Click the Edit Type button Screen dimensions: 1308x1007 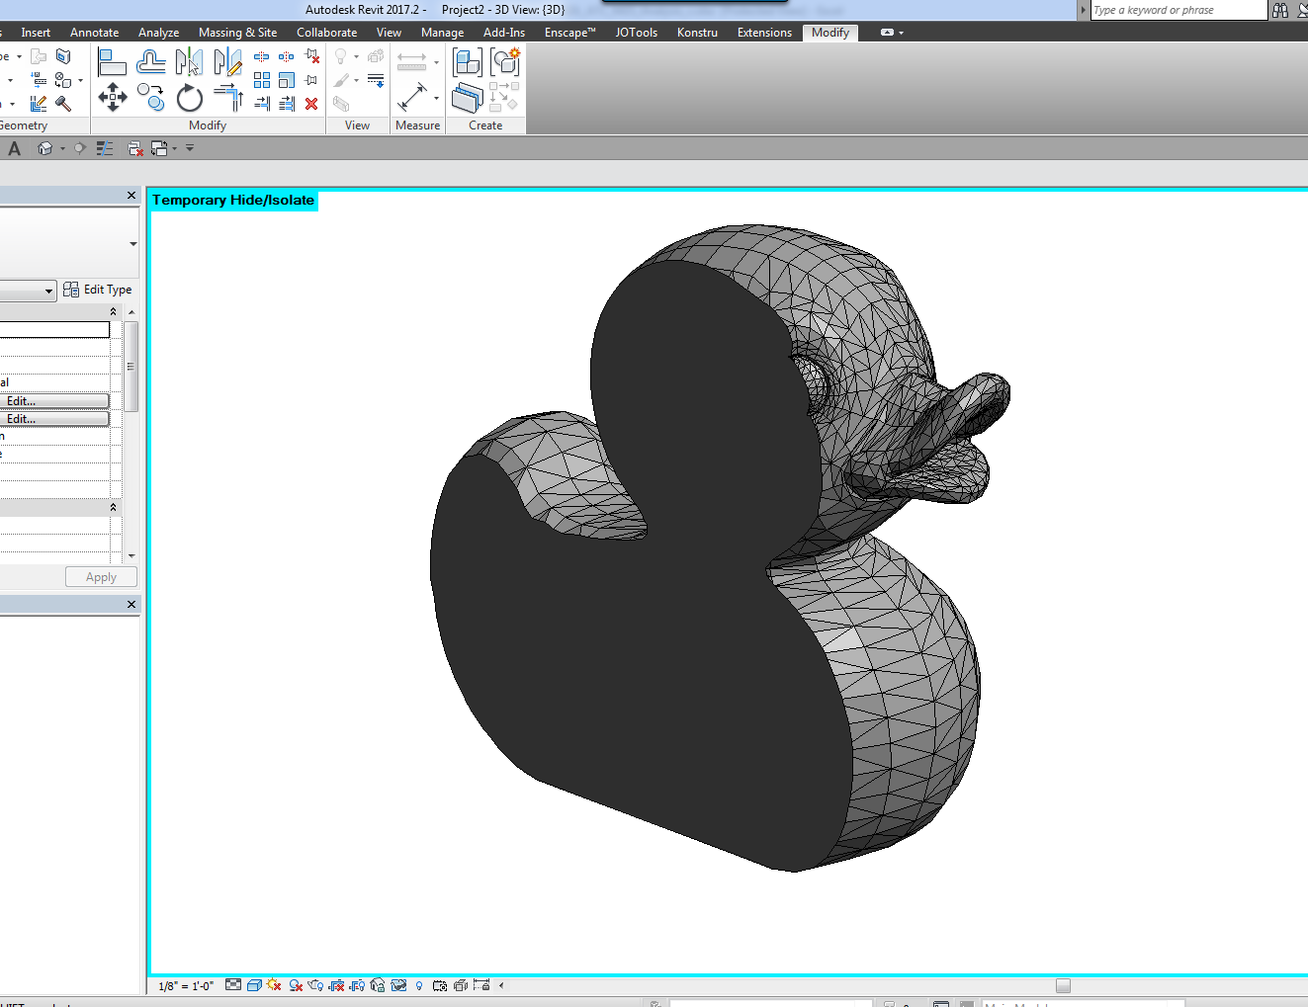98,290
